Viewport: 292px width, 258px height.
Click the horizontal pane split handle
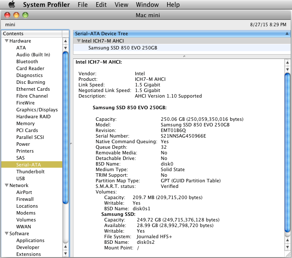click(x=184, y=56)
